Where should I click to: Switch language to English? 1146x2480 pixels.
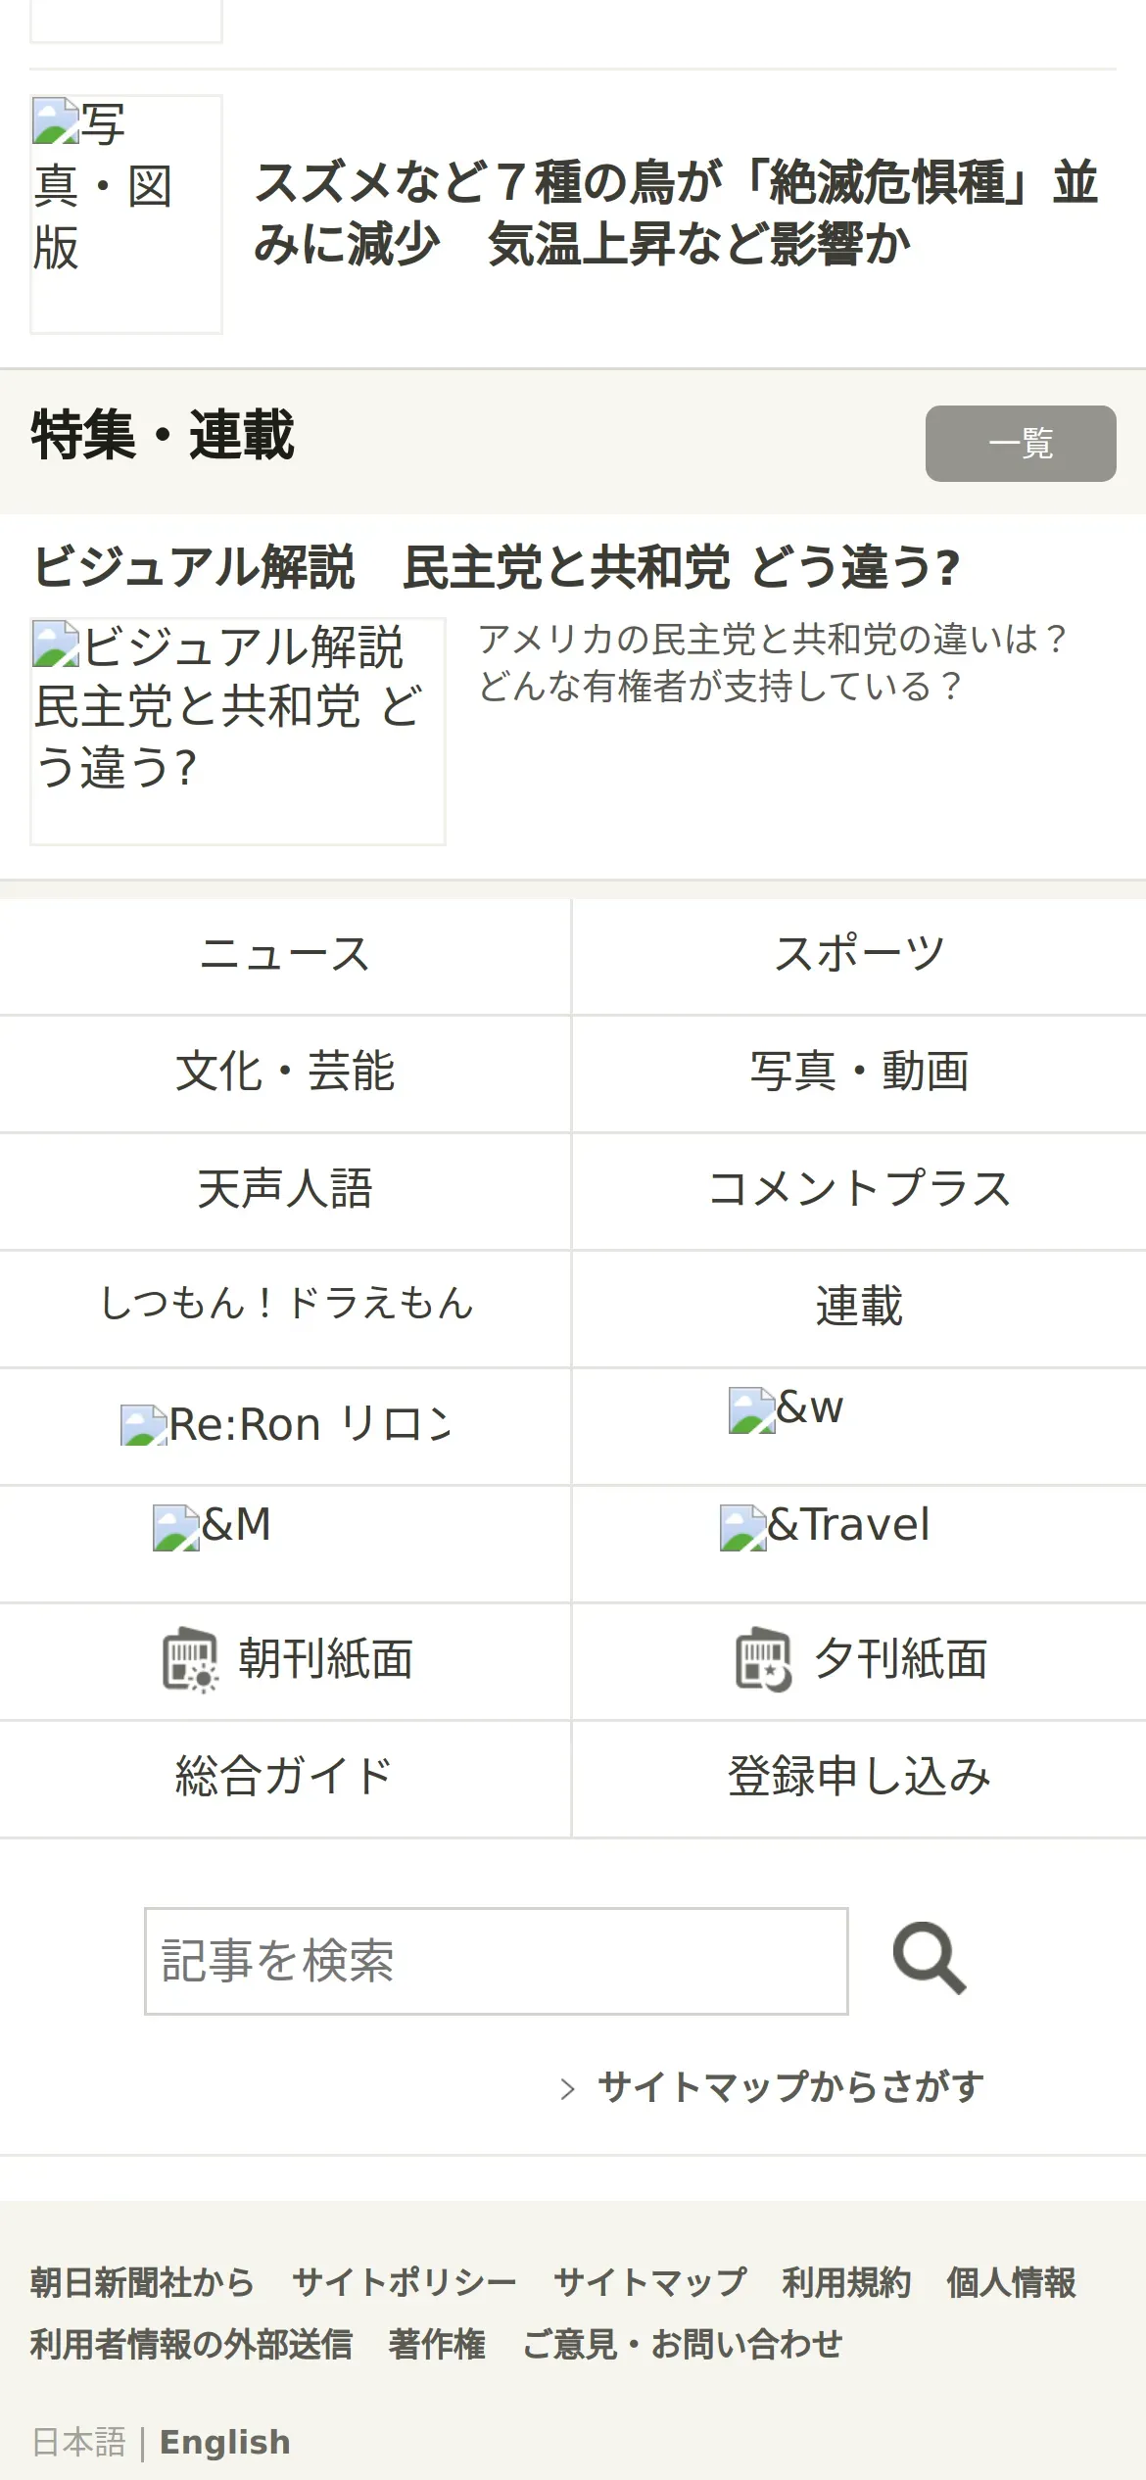click(x=225, y=2443)
